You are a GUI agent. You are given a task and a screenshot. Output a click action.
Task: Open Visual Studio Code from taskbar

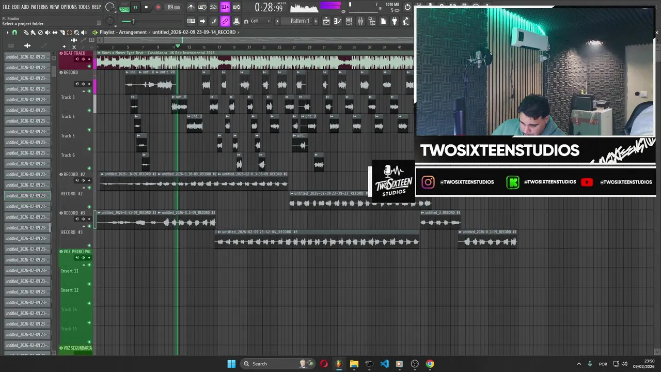(x=384, y=364)
